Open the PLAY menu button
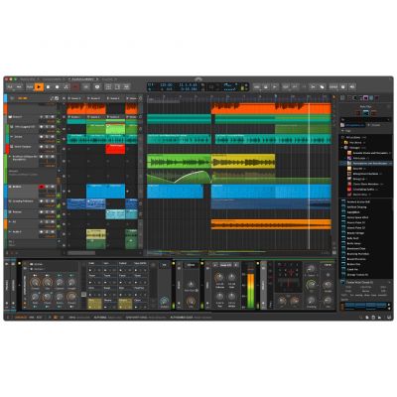This screenshot has width=397, height=397. [x=30, y=87]
